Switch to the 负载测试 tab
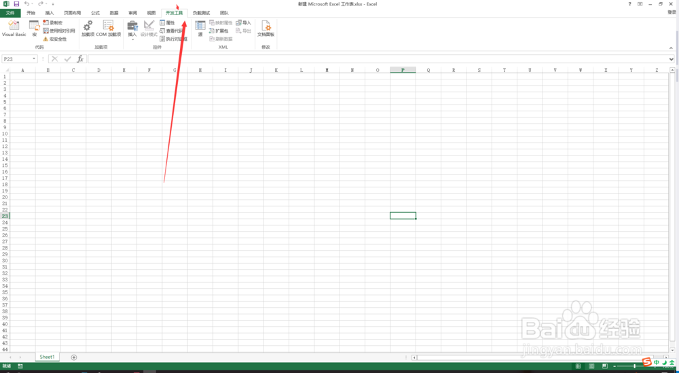The height and width of the screenshot is (373, 679). pyautogui.click(x=202, y=13)
